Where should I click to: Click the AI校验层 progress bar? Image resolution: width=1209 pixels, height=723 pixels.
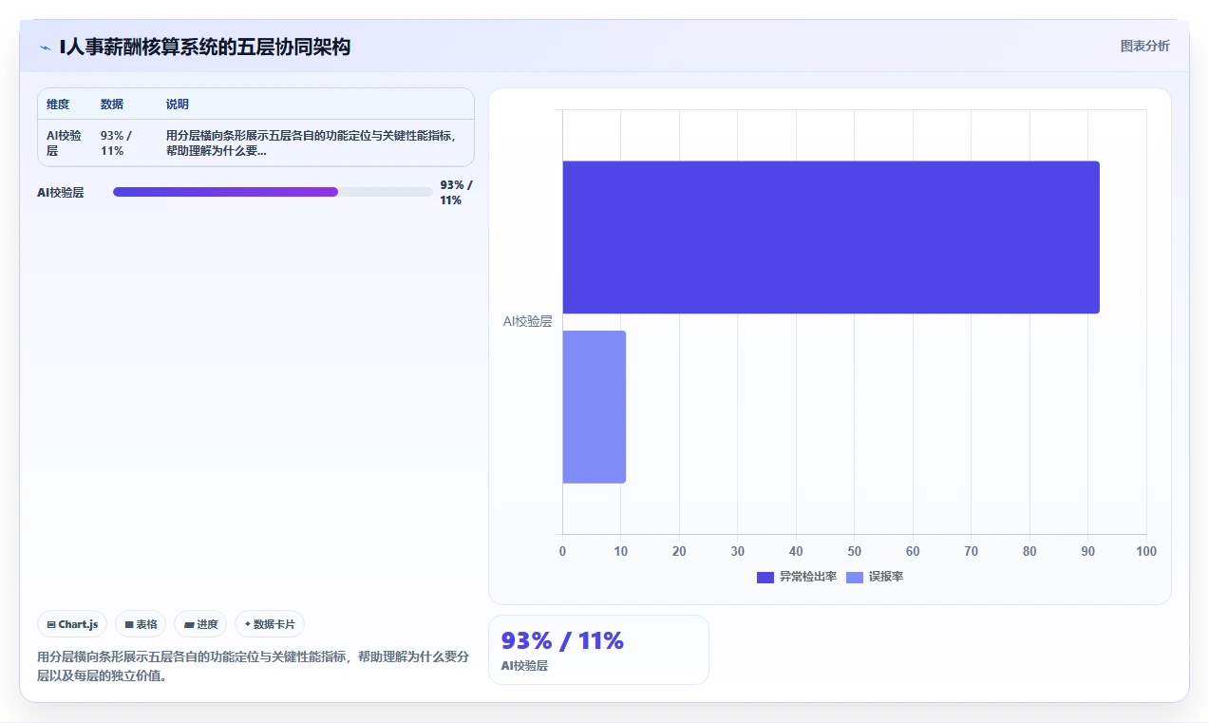tap(273, 192)
